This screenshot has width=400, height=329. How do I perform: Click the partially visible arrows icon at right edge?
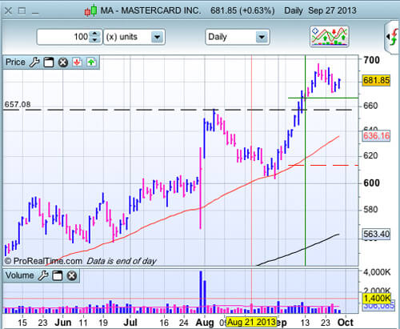pos(392,38)
